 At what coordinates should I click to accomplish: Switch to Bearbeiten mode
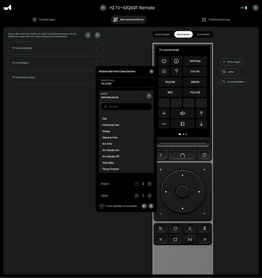[184, 35]
